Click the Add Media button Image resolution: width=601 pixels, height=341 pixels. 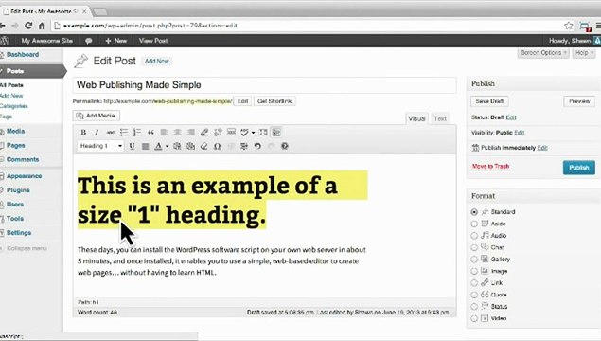(x=97, y=116)
